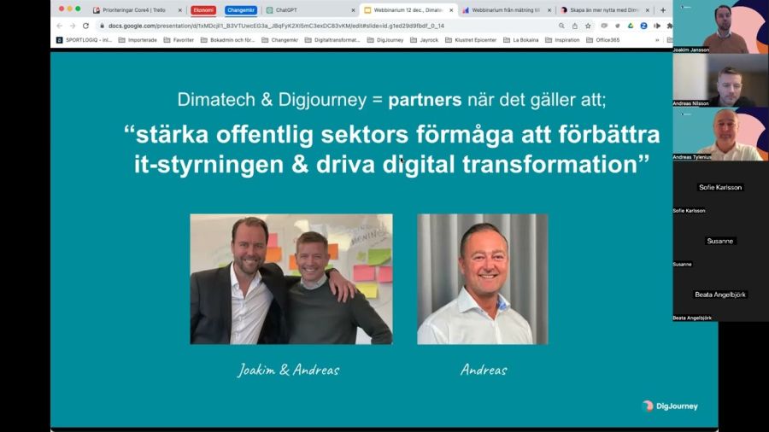The image size is (769, 432).
Task: Click the blue Z extension icon
Action: [x=643, y=26]
